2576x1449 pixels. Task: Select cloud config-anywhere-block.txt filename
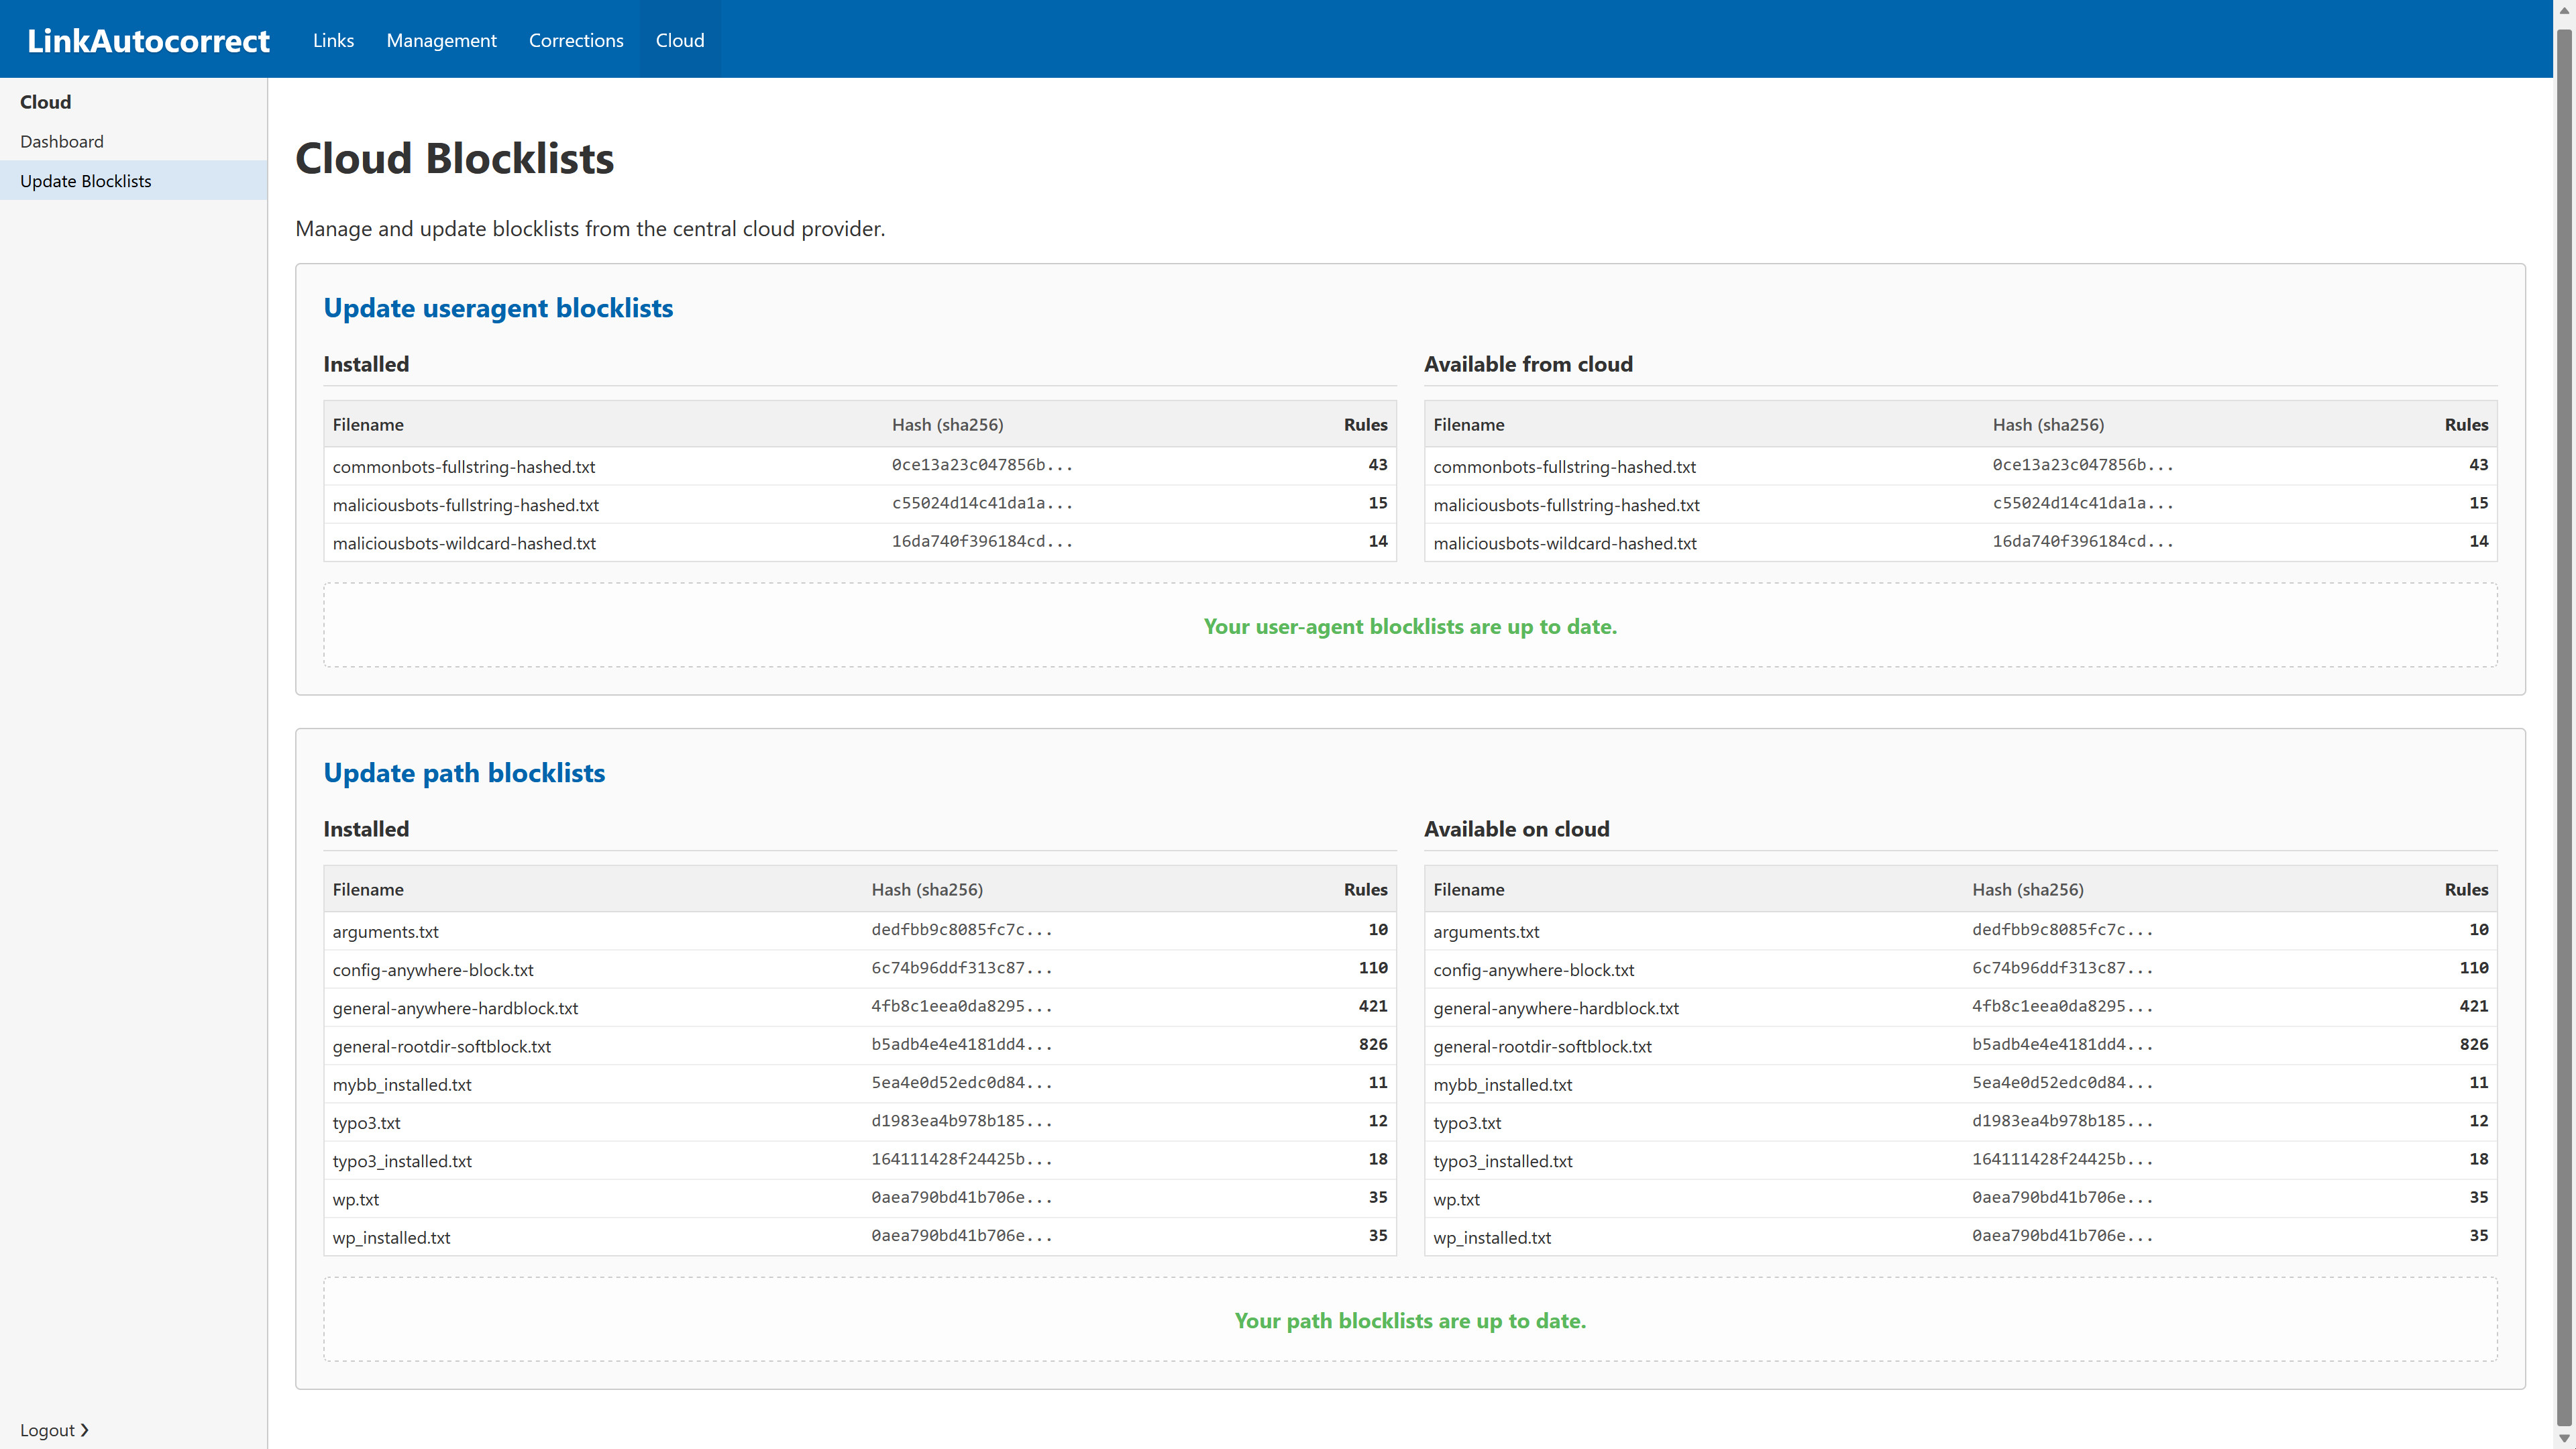coord(1534,970)
